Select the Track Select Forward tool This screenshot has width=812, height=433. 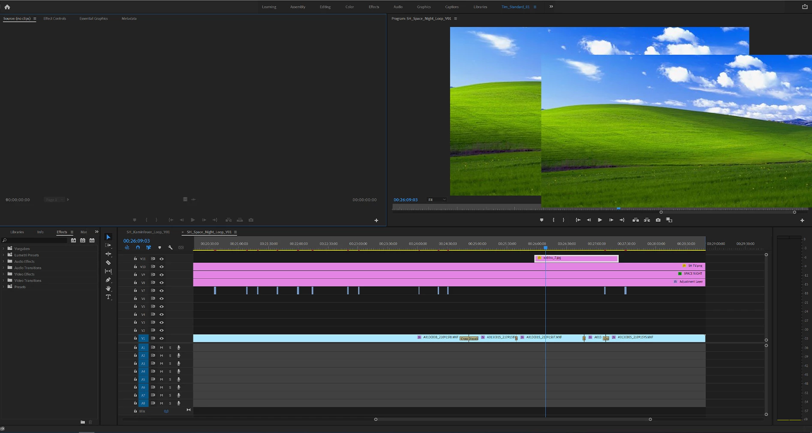tap(108, 245)
